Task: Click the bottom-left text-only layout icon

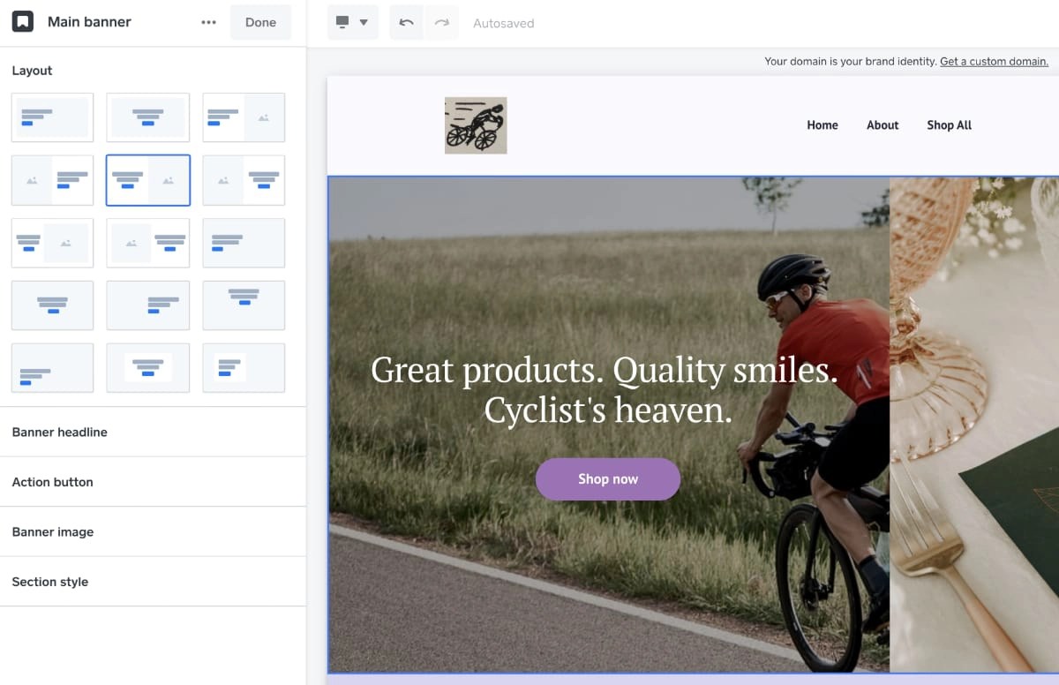Action: [x=52, y=368]
